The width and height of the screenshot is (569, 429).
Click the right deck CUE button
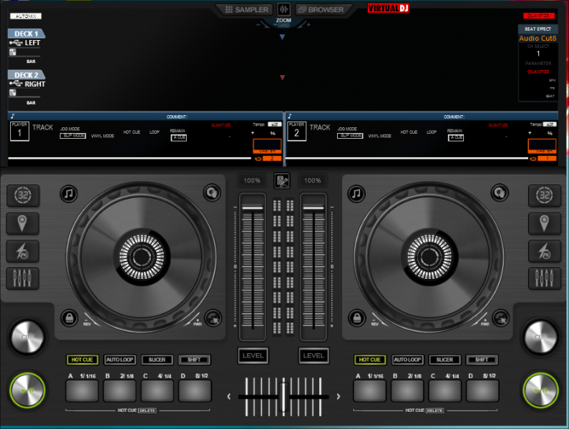click(540, 337)
